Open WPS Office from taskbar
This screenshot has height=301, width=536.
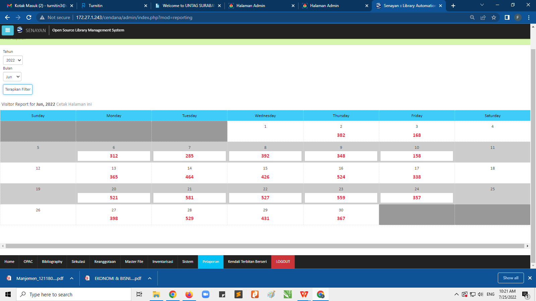[304, 294]
